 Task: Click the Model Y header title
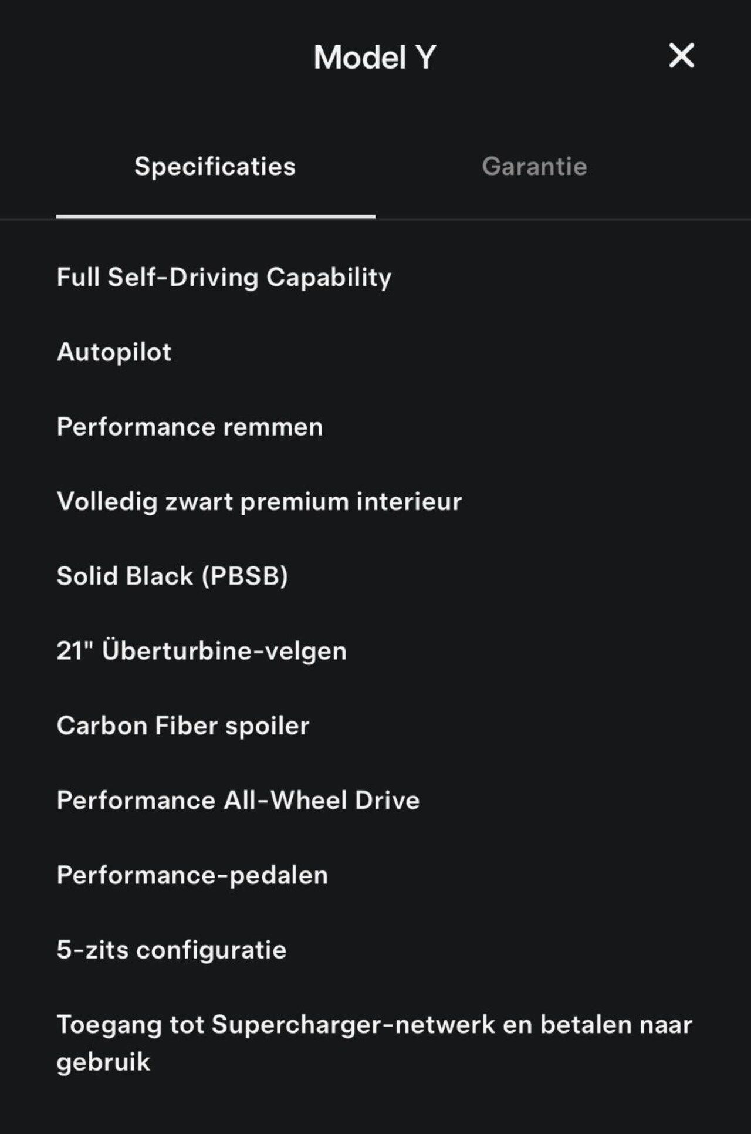(x=375, y=58)
